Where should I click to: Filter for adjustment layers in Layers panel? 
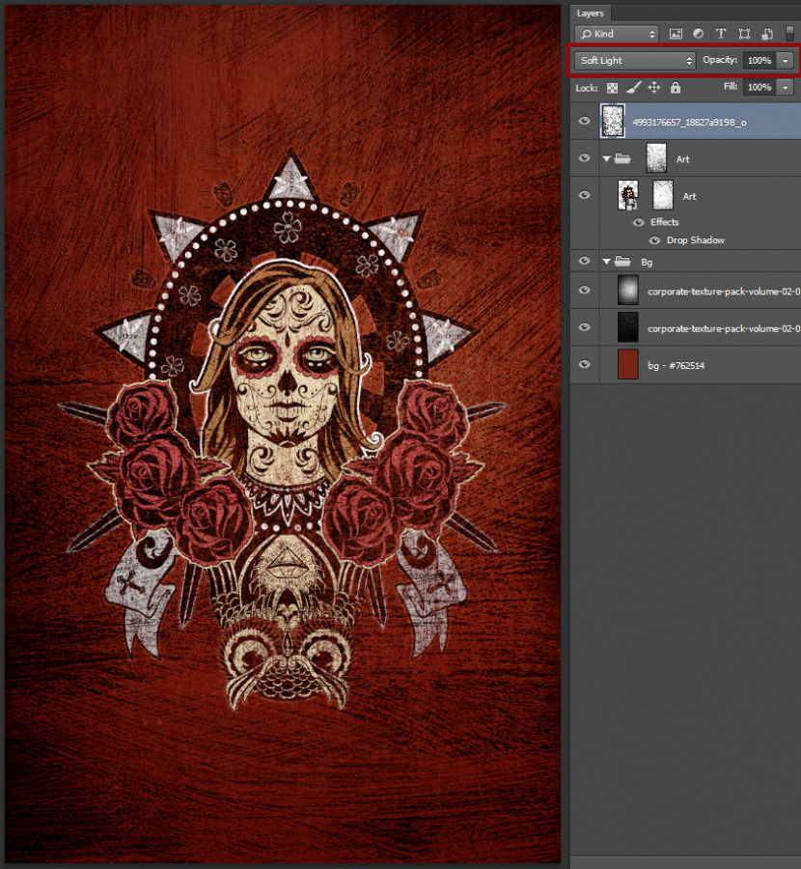[698, 34]
